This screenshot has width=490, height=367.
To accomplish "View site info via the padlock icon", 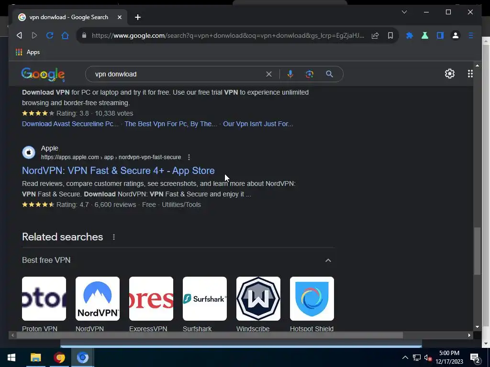I will pyautogui.click(x=84, y=35).
